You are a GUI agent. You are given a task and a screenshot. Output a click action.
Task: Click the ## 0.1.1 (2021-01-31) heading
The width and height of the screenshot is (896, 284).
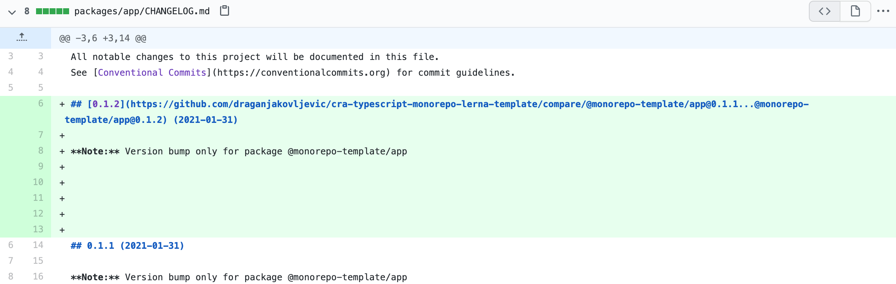coord(127,246)
